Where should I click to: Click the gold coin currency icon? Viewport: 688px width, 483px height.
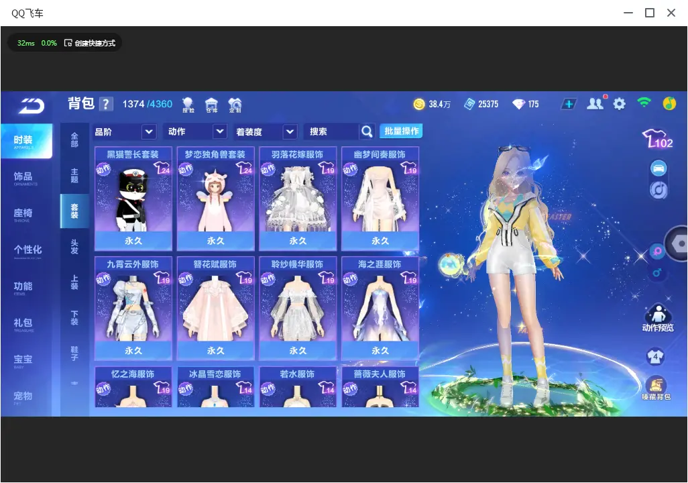pos(419,104)
